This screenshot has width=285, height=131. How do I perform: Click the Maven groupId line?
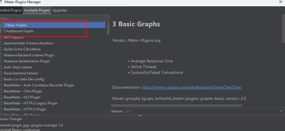pyautogui.click(x=179, y=98)
